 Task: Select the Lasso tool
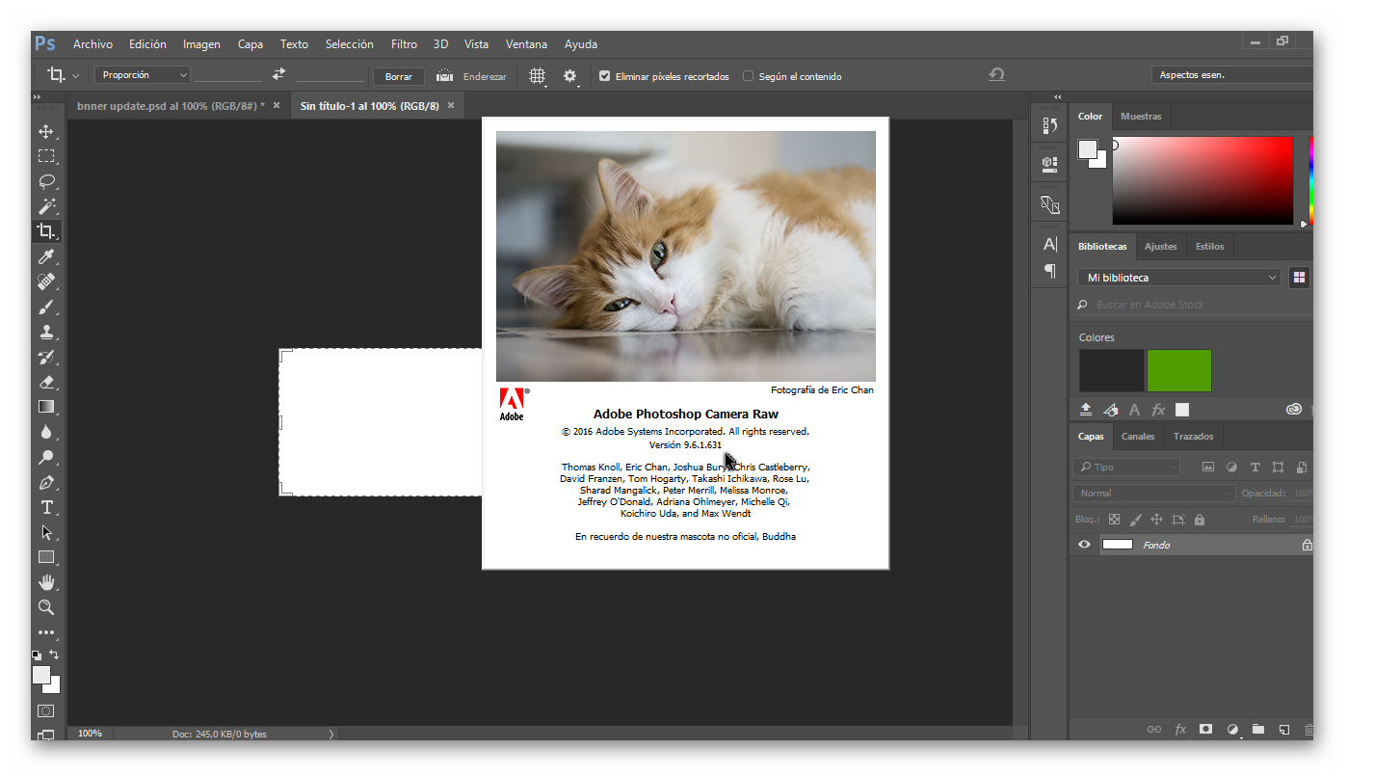[46, 181]
